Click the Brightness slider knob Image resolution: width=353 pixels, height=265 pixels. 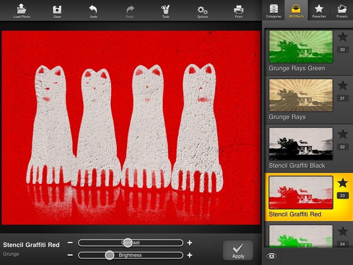pyautogui.click(x=110, y=255)
